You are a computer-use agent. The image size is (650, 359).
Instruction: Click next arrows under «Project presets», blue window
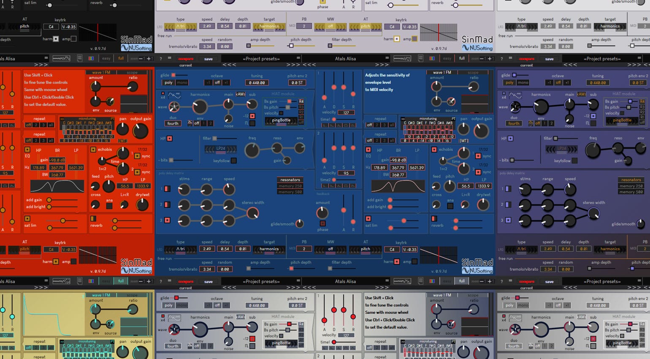(x=293, y=65)
